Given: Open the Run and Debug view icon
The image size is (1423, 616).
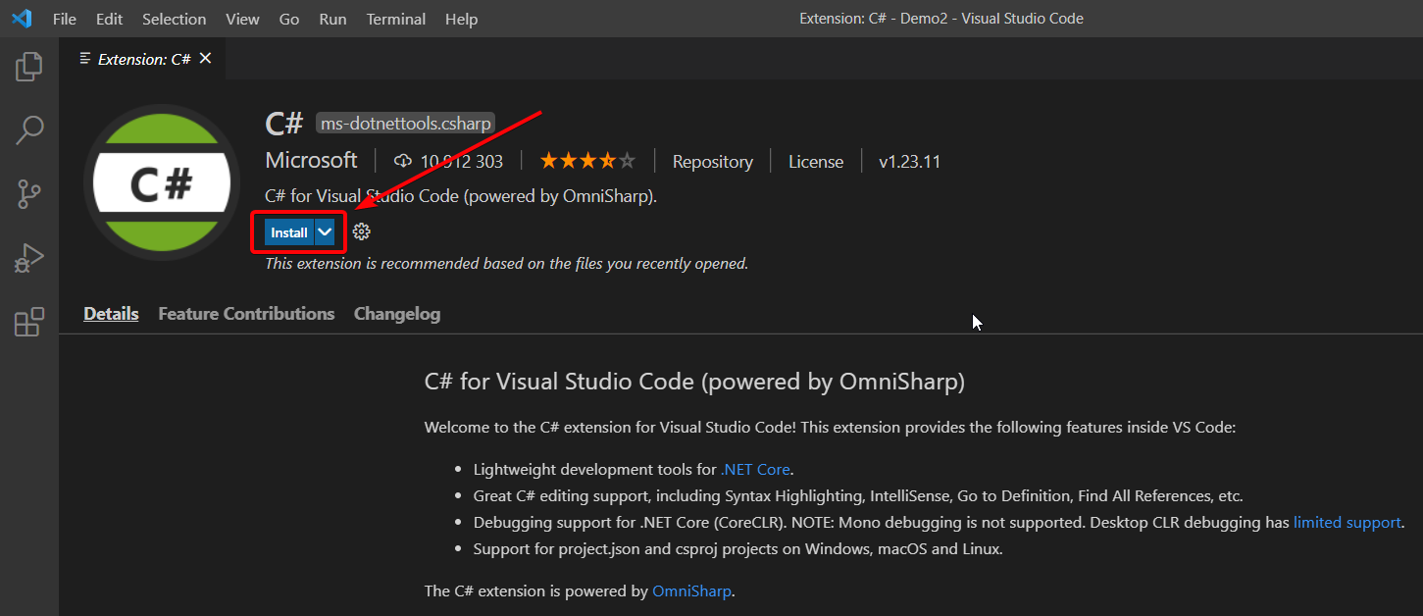Looking at the screenshot, I should 28,257.
